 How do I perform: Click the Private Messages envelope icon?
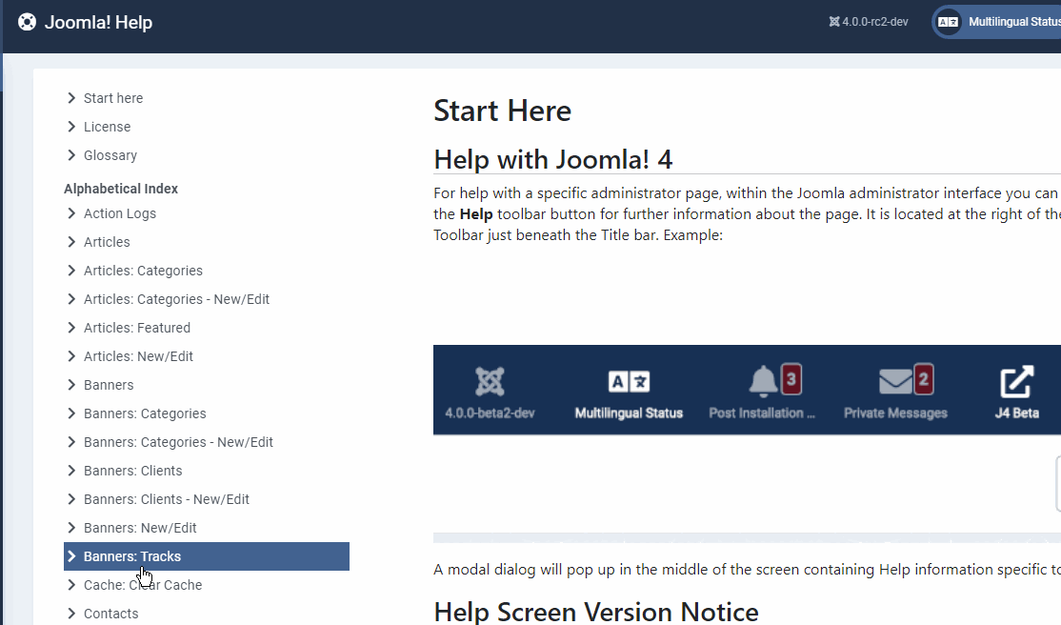pos(895,381)
